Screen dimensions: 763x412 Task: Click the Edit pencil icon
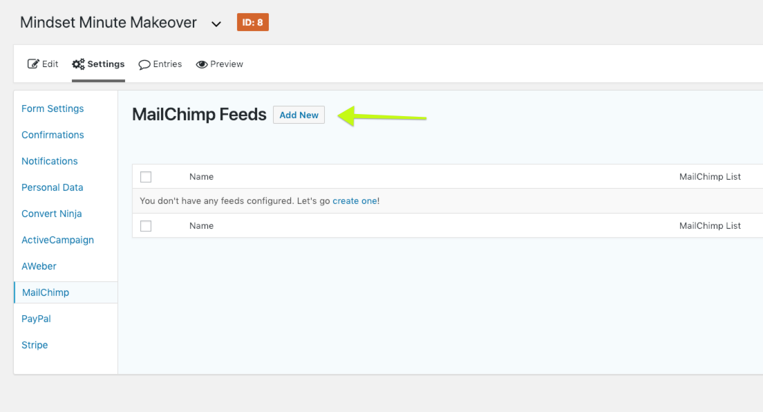click(x=33, y=64)
